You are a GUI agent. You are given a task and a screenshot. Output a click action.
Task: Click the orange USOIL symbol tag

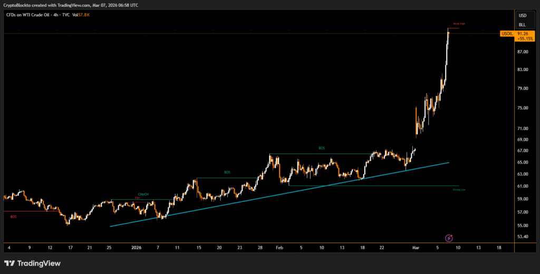click(x=507, y=34)
